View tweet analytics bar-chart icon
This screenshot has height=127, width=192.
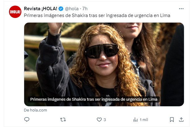(135, 120)
